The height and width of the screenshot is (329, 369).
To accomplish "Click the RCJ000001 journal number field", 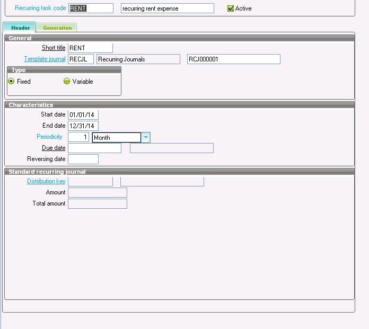I will pyautogui.click(x=234, y=59).
